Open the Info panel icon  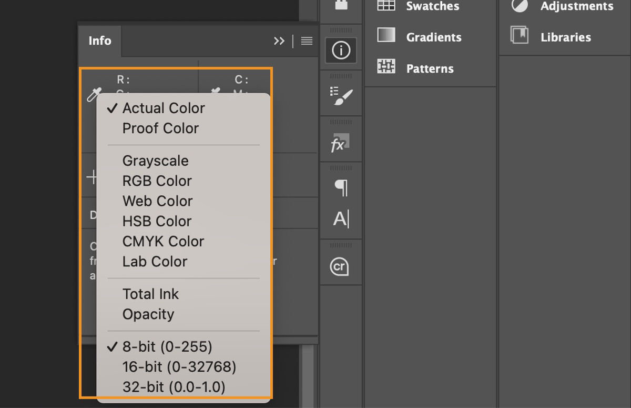[x=341, y=51]
